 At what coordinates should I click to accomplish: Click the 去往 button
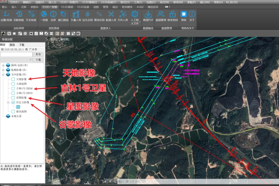tap(38, 54)
